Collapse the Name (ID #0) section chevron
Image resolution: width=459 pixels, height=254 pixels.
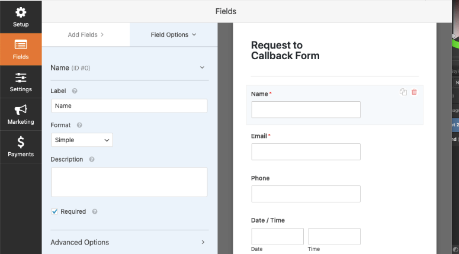click(202, 67)
